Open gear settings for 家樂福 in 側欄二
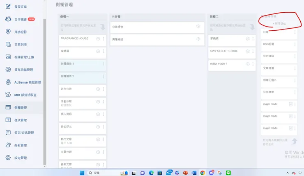Screen dimensions: 304x176 point(248,38)
